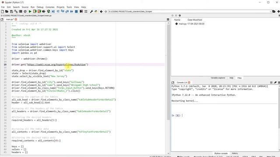
Task: Click the step return debug icon
Action: click(x=67, y=11)
